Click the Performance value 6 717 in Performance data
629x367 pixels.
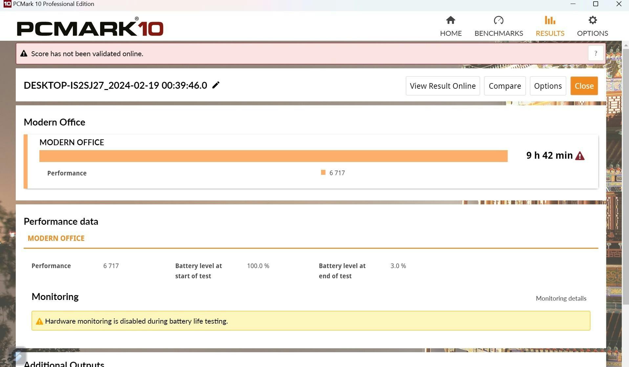pos(111,266)
